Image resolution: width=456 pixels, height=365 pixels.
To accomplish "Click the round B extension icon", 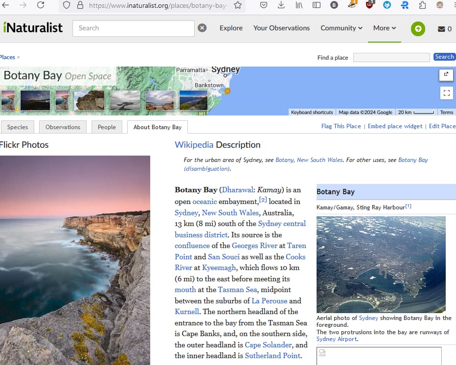I will coord(334,5).
